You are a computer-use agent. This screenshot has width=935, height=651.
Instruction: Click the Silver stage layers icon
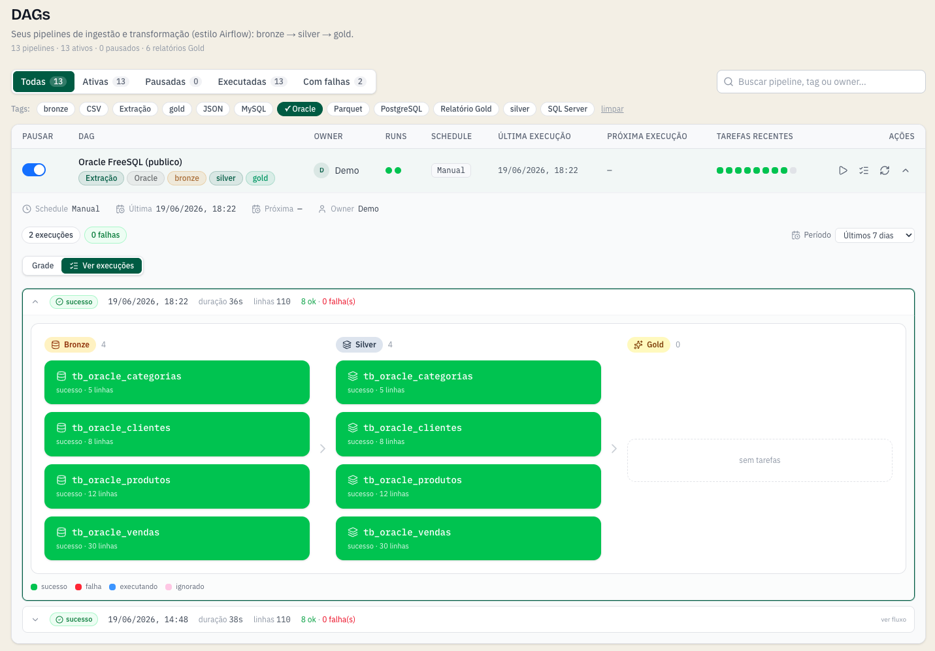point(347,345)
